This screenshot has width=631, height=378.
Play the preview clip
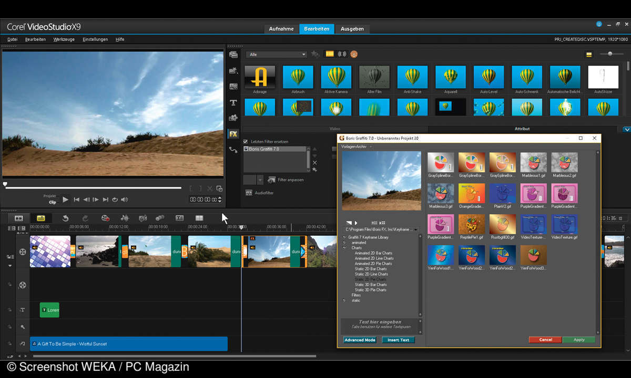[65, 199]
